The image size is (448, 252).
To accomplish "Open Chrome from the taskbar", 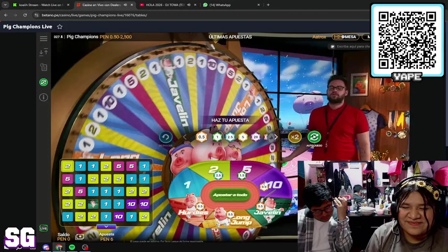I will 59,247.
